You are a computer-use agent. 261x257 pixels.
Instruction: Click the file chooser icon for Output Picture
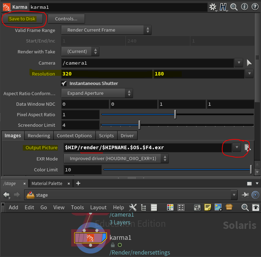point(247,147)
